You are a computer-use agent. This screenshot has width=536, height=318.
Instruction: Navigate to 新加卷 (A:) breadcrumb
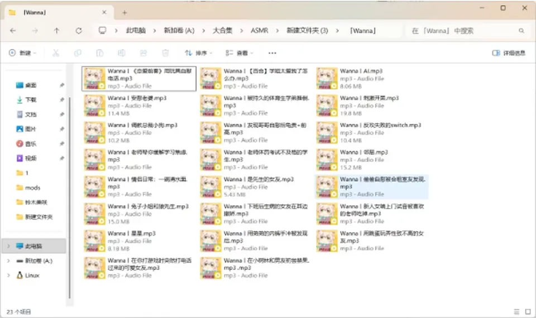pos(179,31)
